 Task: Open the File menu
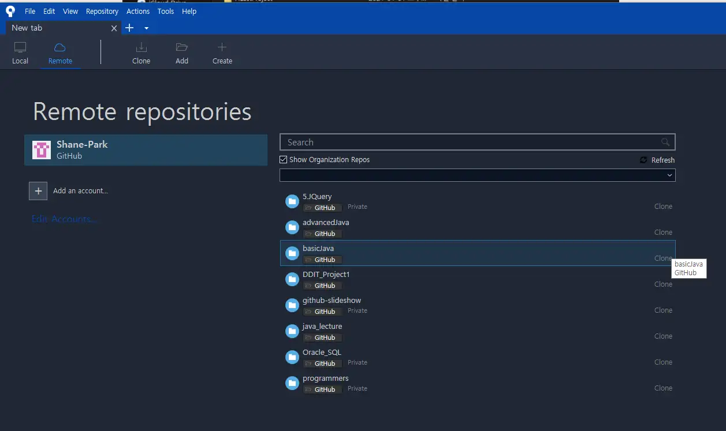tap(30, 11)
